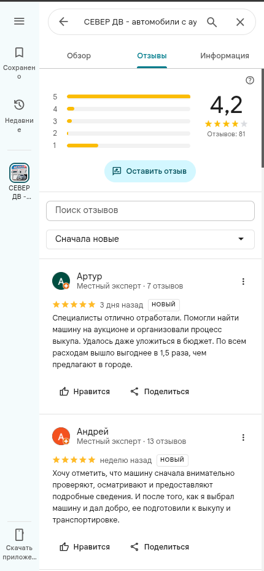Click the overall rating stars below 4,2

tap(226, 124)
